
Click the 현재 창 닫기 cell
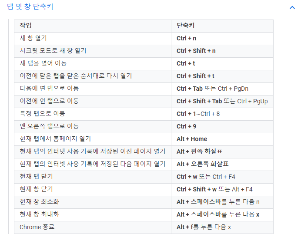coord(93,189)
